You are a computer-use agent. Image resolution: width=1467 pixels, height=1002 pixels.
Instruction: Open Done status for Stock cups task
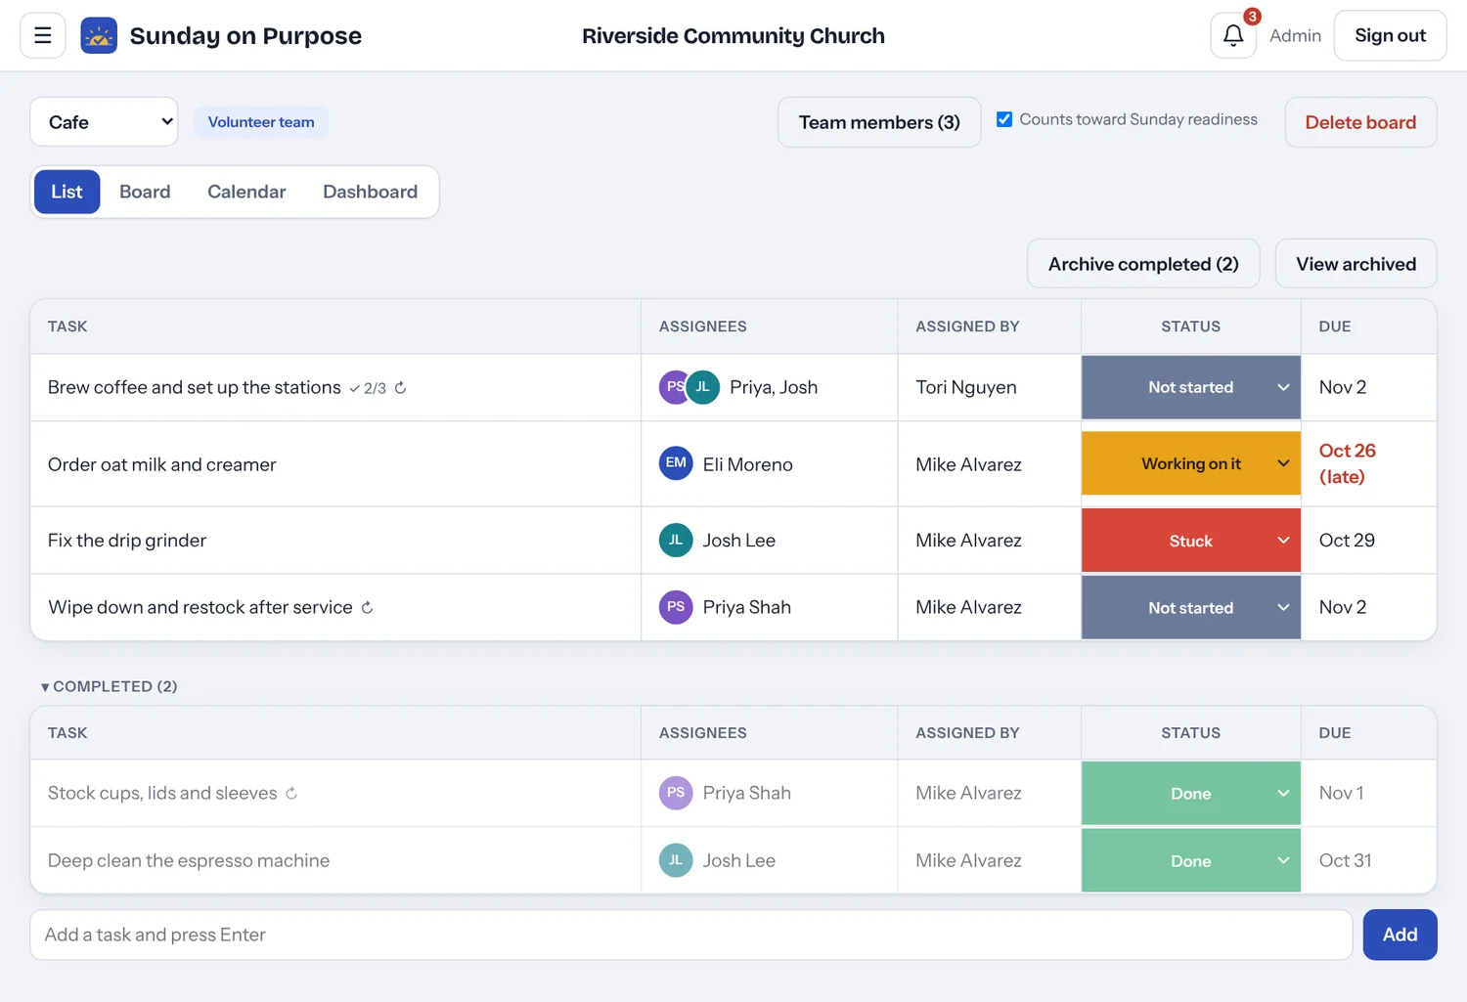[1191, 794]
